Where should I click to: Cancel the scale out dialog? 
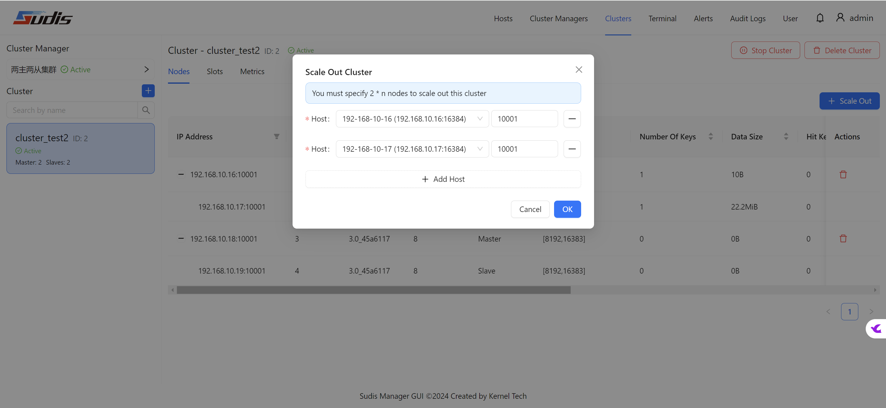pyautogui.click(x=530, y=209)
